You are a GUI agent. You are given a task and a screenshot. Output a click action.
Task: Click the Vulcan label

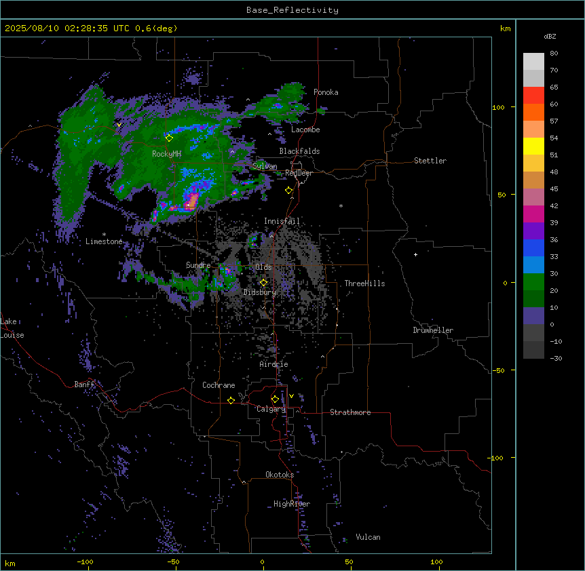368,537
